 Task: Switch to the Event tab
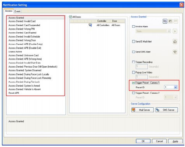coord(17,11)
